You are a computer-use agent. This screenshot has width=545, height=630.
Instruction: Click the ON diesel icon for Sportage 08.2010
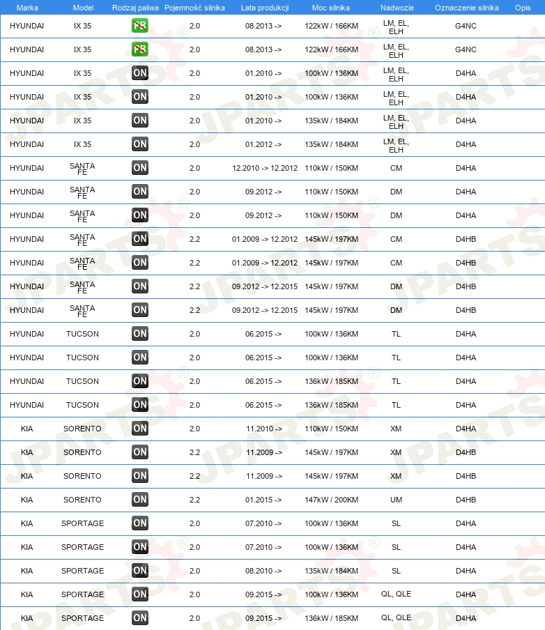(x=140, y=571)
